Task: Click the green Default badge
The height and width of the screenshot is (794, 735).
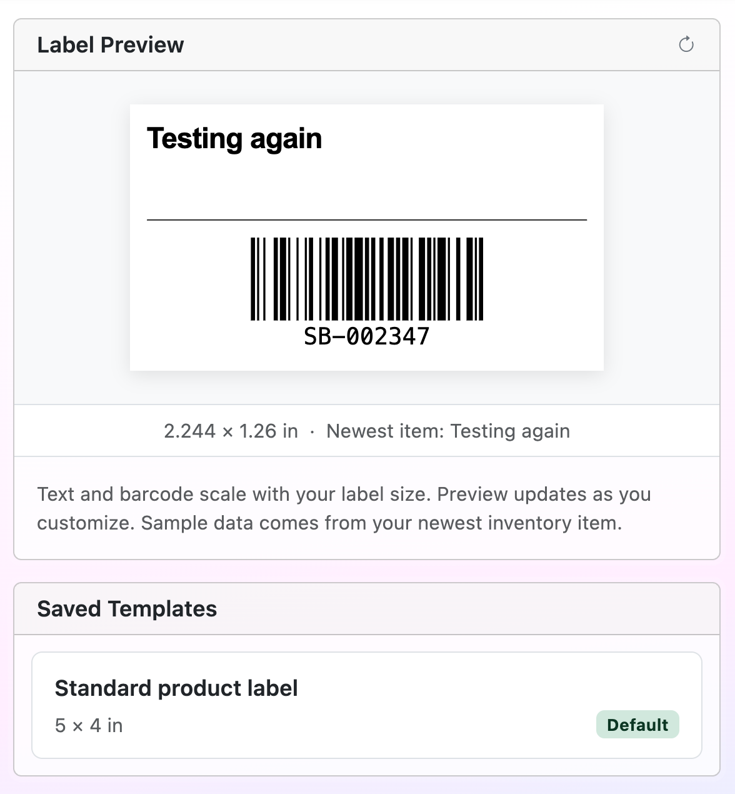Action: [637, 725]
